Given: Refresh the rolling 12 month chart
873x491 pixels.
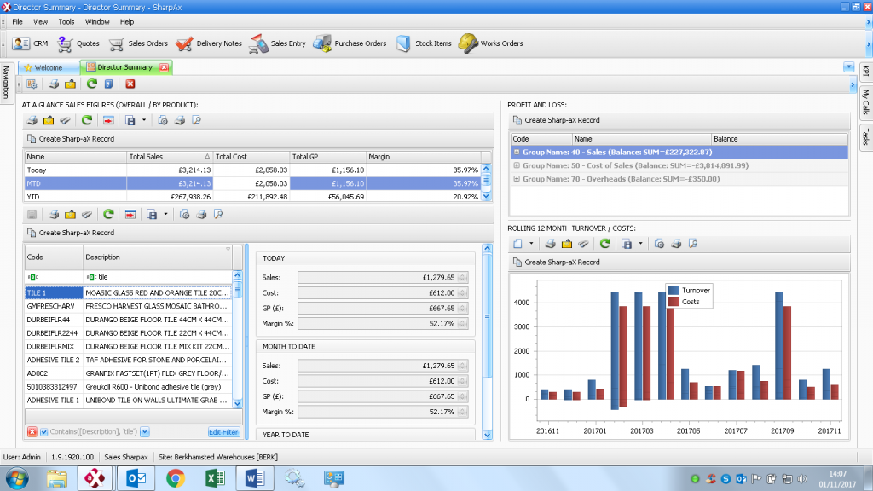Looking at the screenshot, I should click(605, 244).
